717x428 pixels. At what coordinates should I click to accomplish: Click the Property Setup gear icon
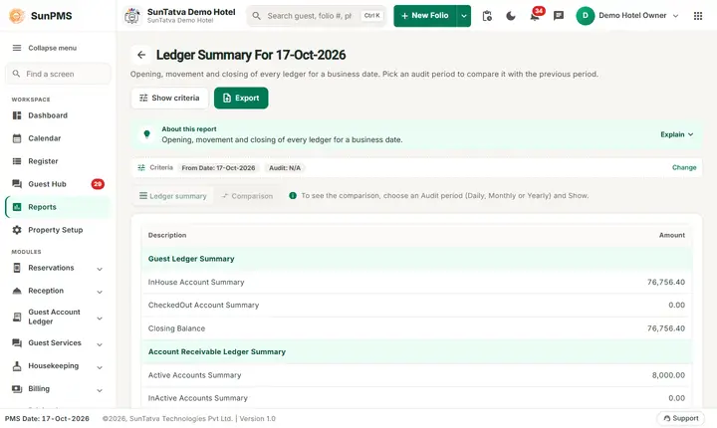point(17,230)
